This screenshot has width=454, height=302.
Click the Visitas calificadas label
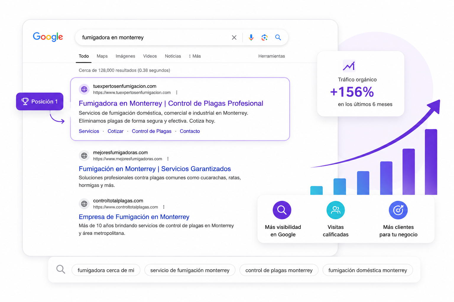[x=335, y=231]
